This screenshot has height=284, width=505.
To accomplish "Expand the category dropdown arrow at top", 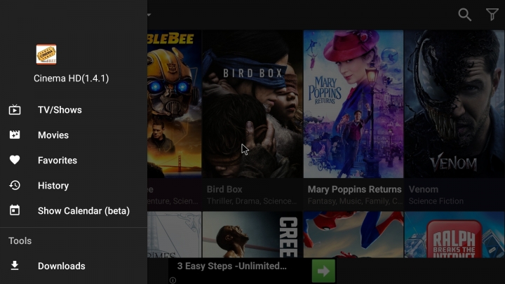I will [149, 15].
